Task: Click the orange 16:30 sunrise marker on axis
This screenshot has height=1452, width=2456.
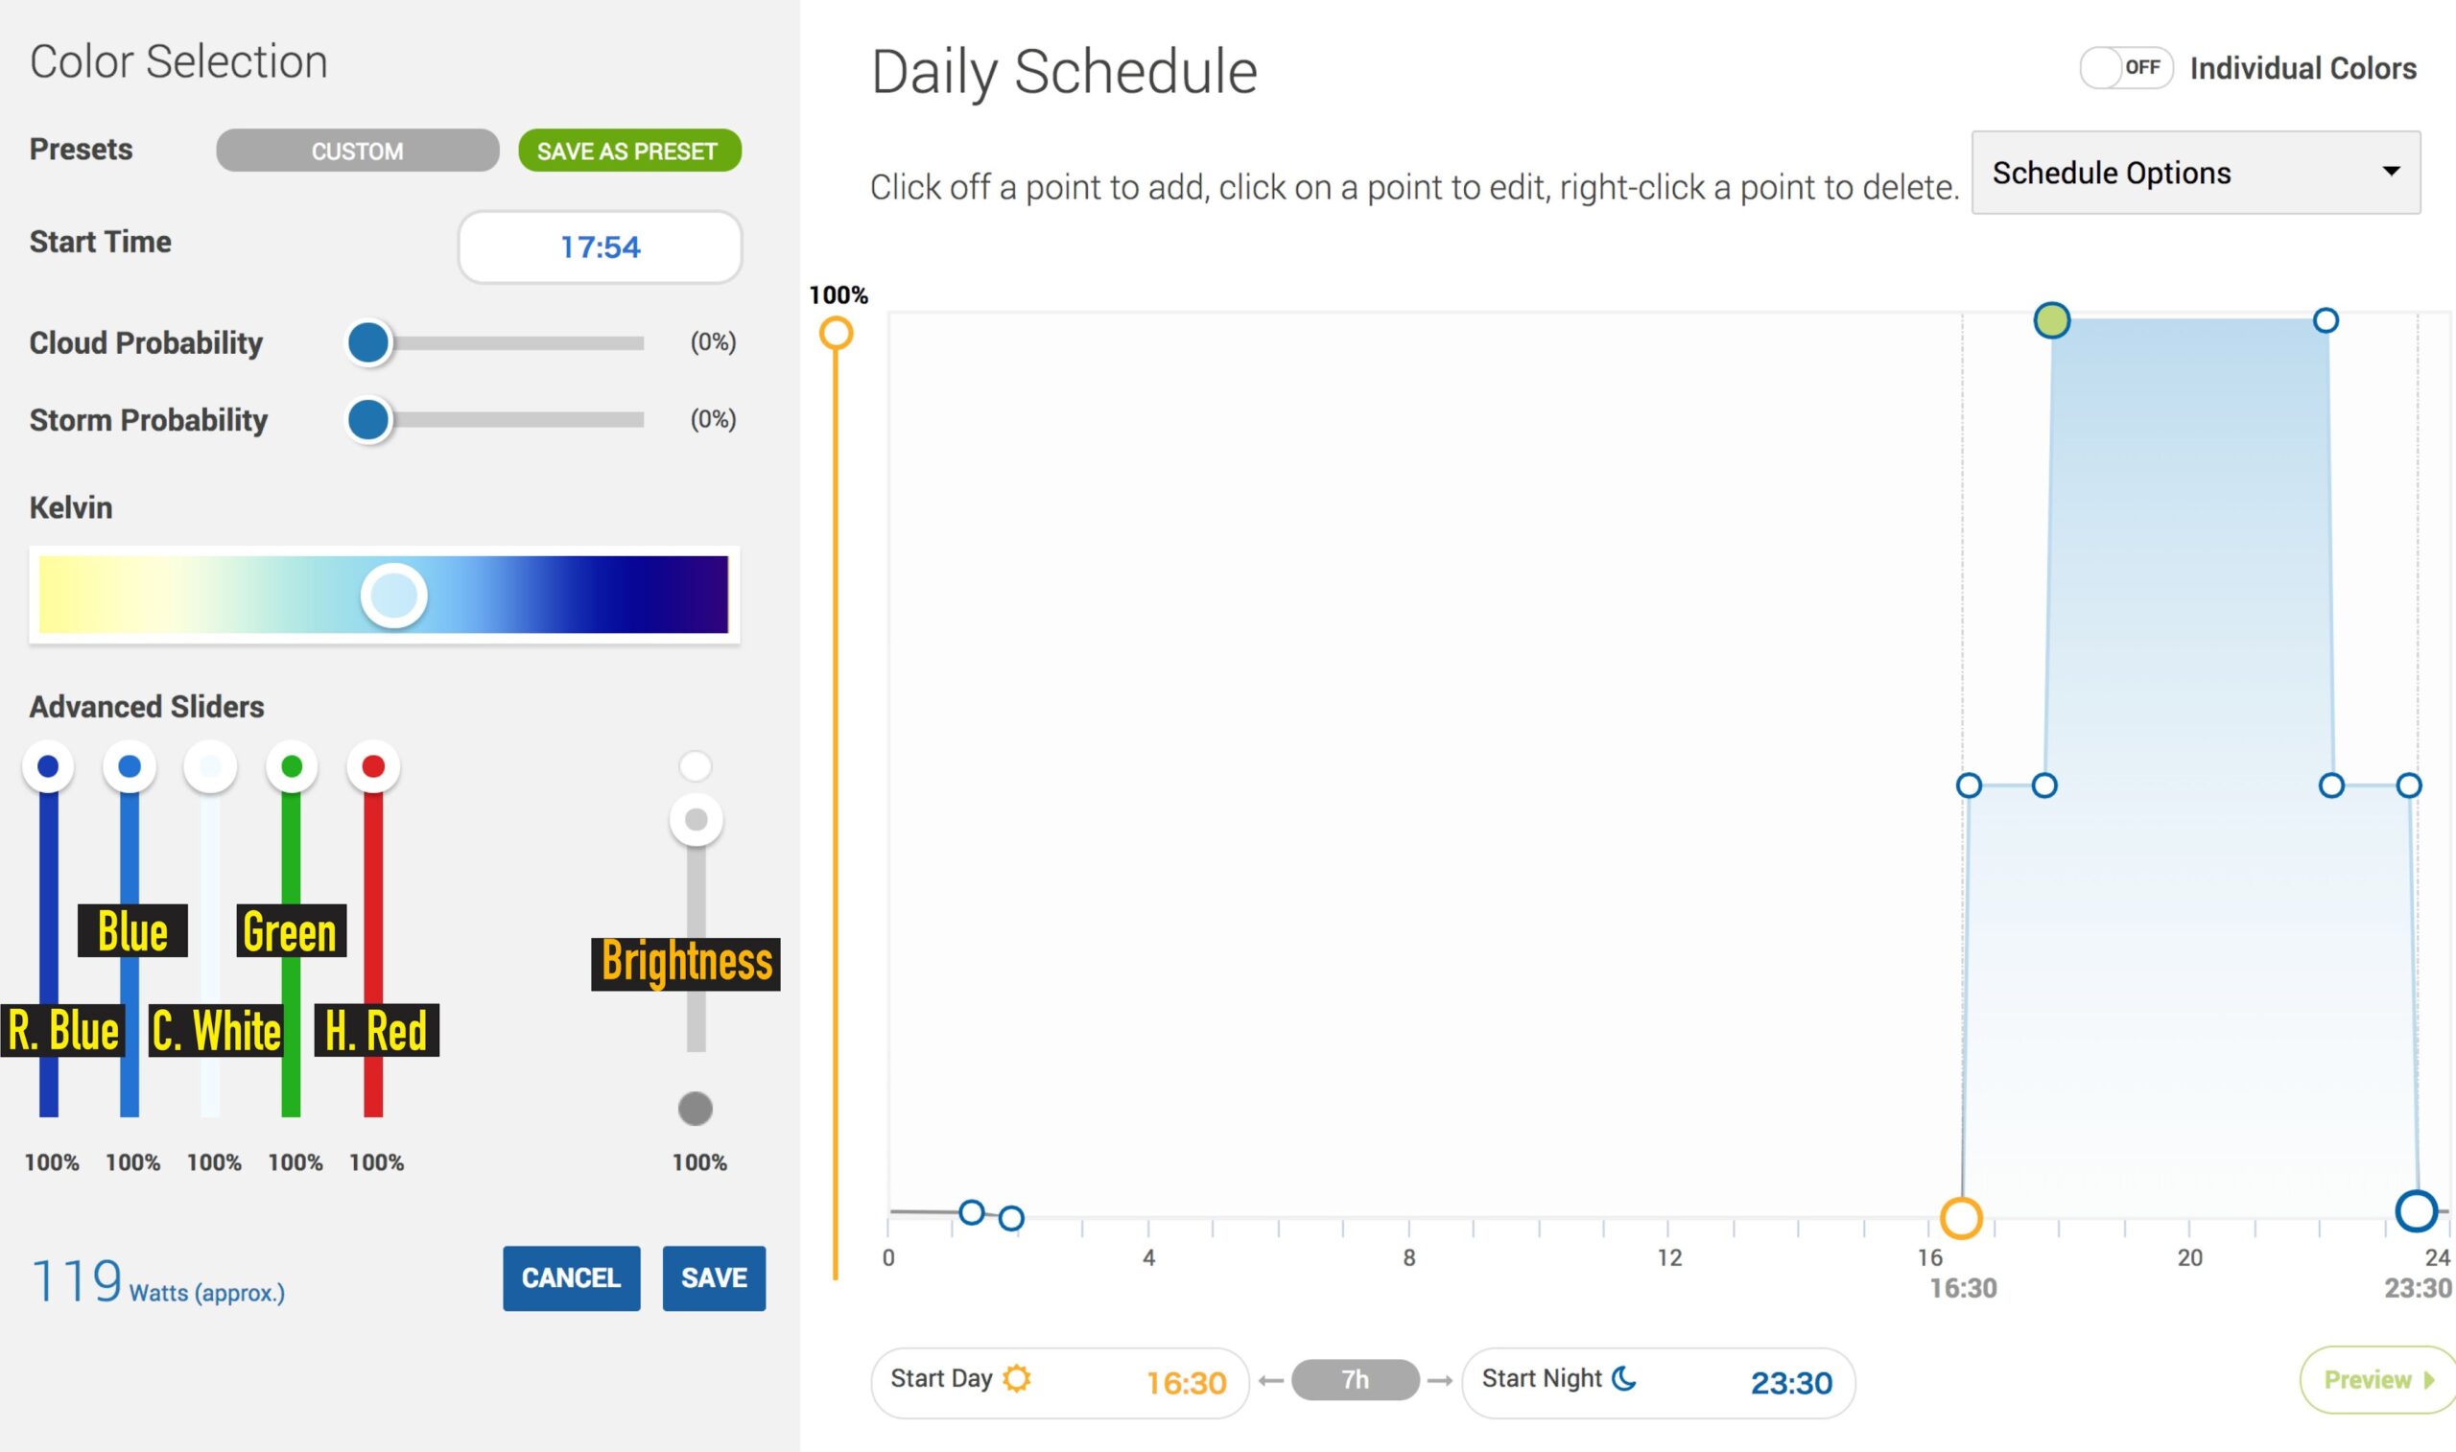Action: (1961, 1217)
